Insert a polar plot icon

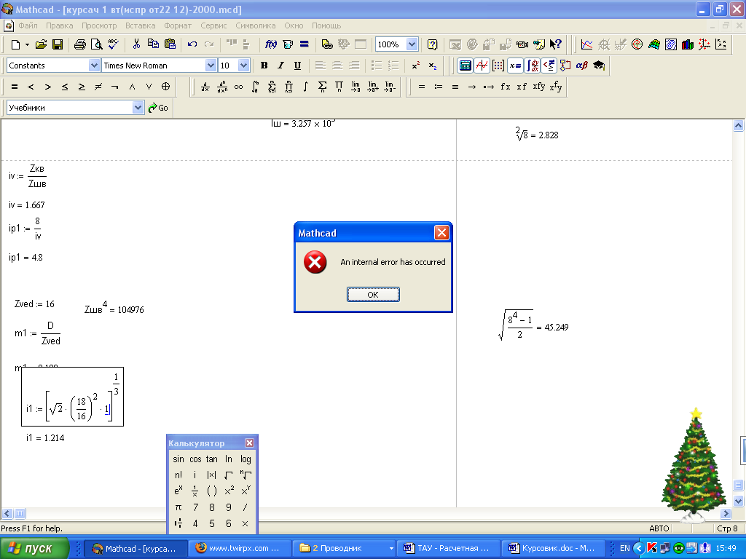click(x=637, y=44)
